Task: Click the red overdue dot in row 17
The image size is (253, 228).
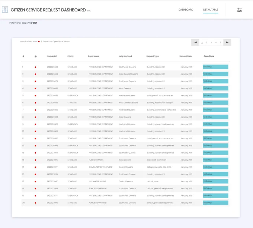Action: [x=35, y=182]
